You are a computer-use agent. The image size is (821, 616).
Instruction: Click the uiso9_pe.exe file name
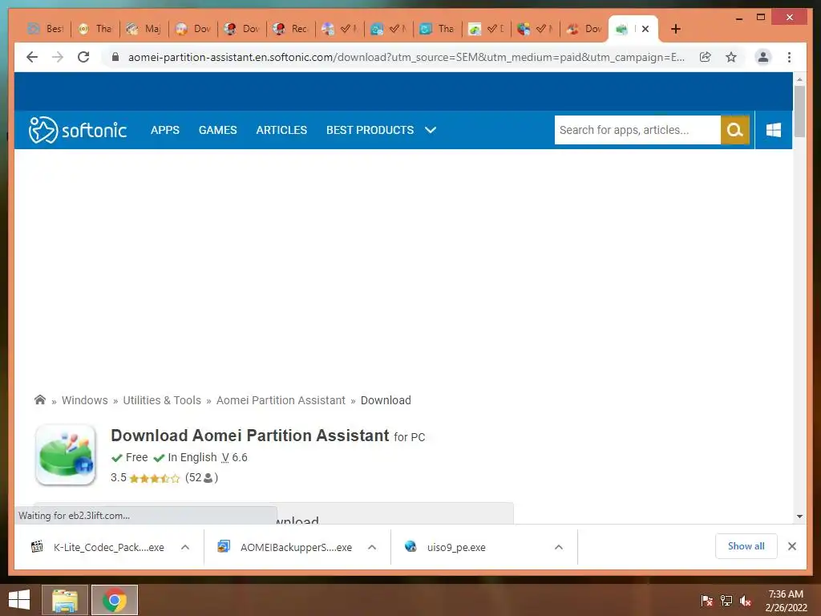(456, 547)
